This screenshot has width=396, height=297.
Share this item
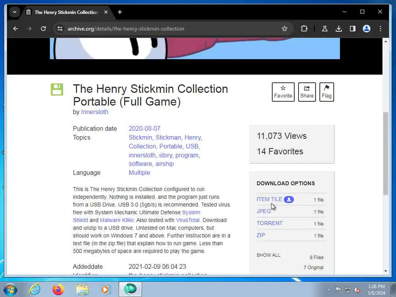coord(307,92)
